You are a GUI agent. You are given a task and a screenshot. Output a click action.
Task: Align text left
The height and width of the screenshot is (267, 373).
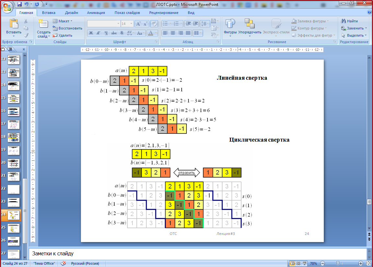click(165, 33)
